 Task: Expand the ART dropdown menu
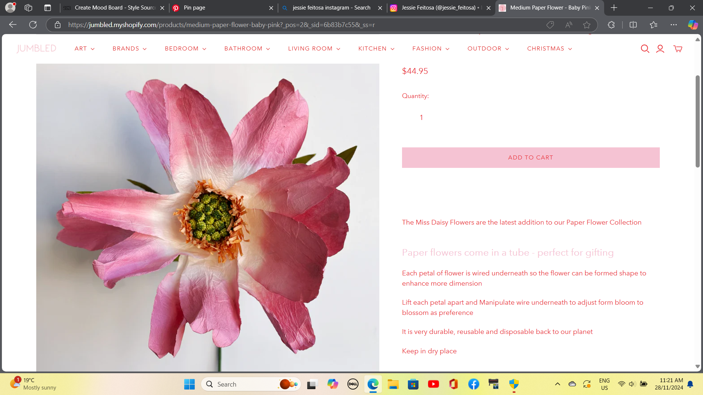click(x=84, y=49)
